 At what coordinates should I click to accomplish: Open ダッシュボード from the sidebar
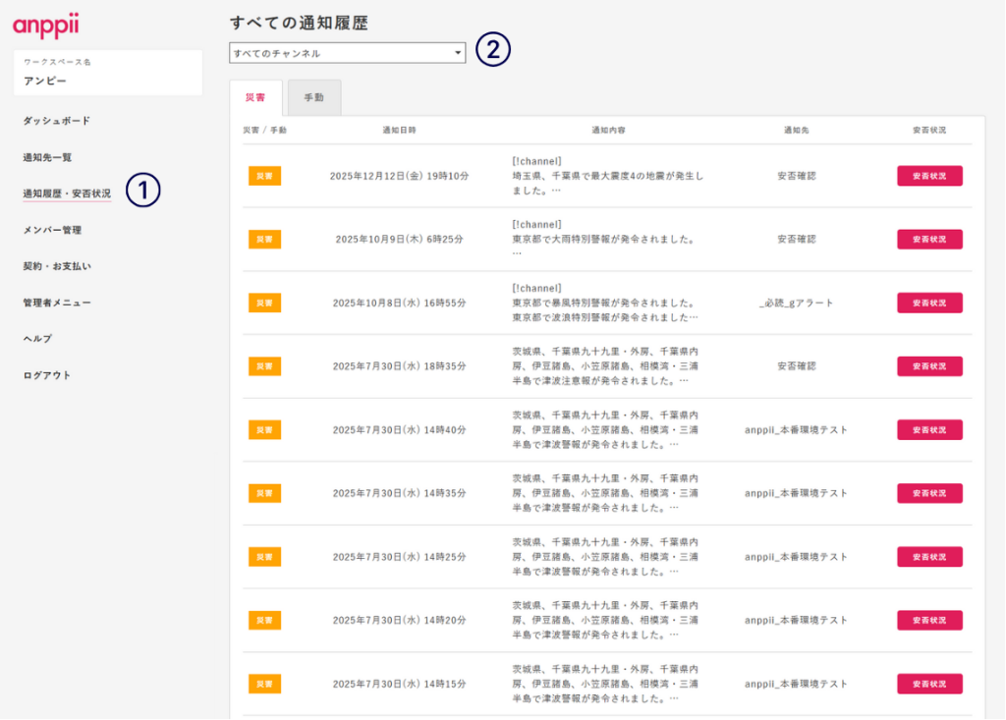click(57, 121)
